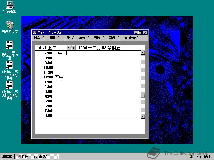The height and width of the screenshot is (160, 214).
Task: Open the 檔案(F) menu
Action: 39,38
